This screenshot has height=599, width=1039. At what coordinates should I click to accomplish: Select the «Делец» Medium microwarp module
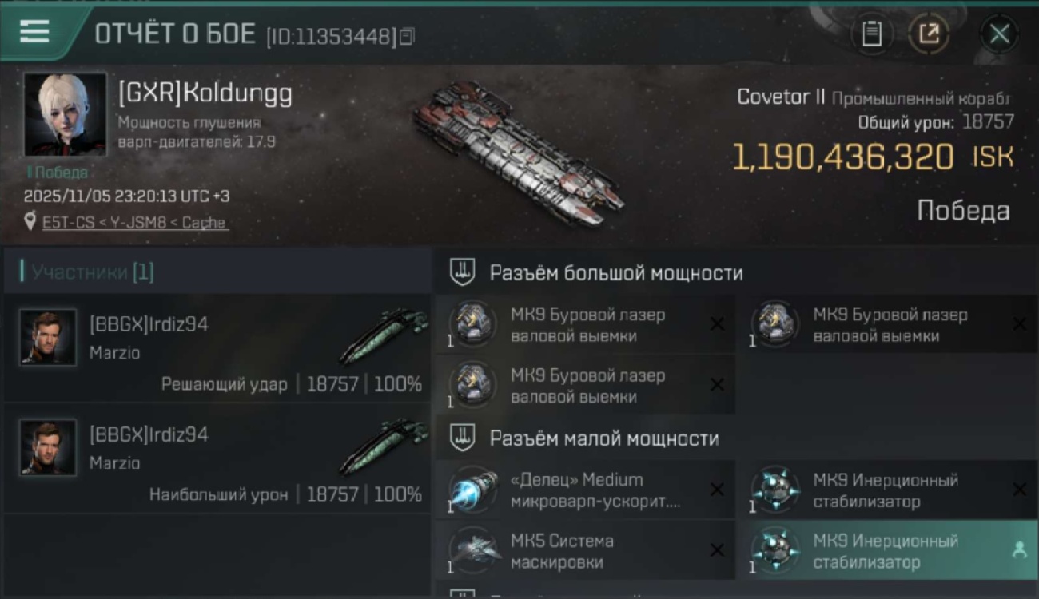pos(586,490)
